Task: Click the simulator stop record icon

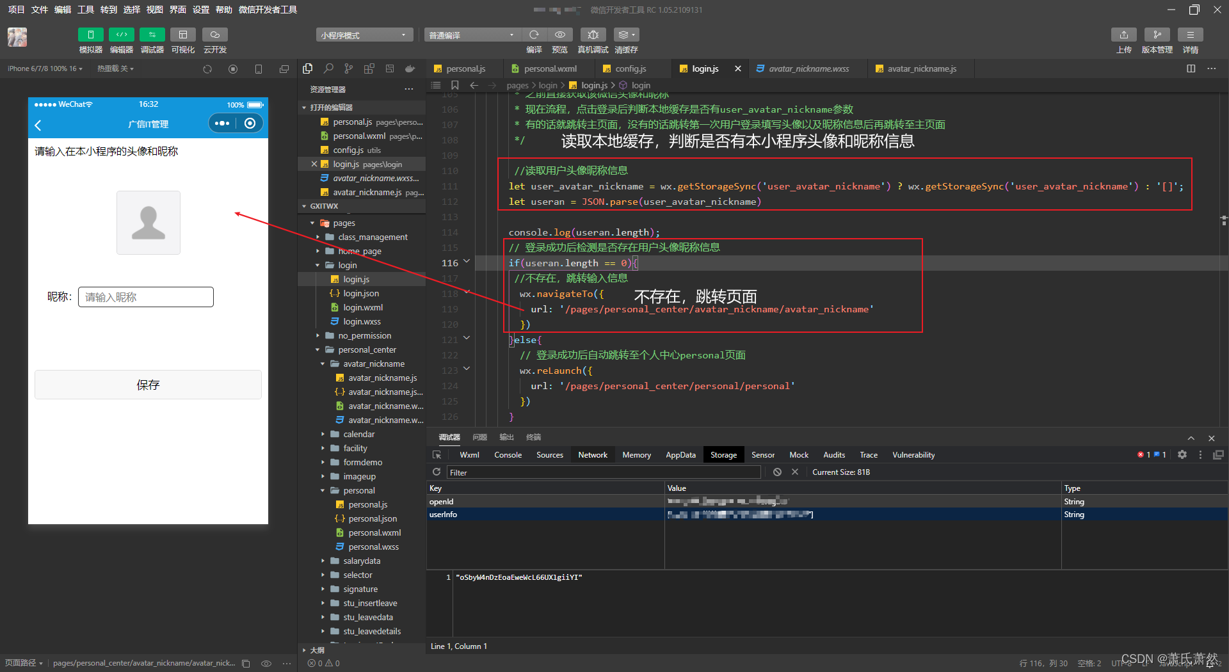Action: pyautogui.click(x=233, y=69)
